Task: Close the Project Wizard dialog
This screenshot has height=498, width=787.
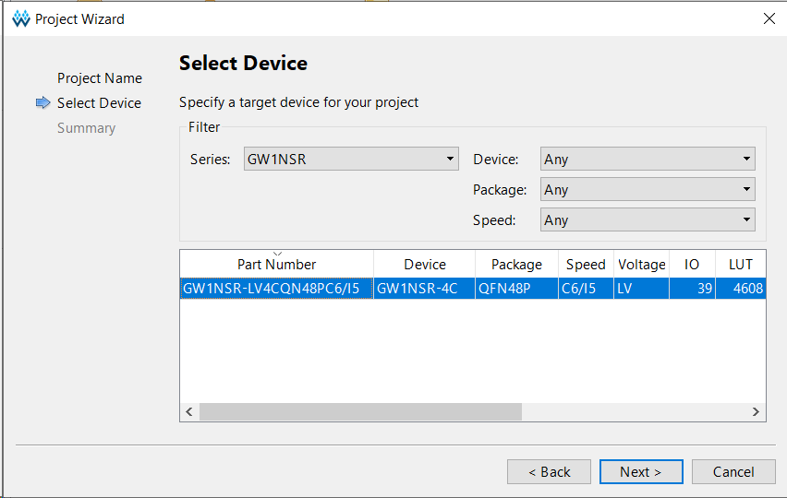Action: 768,18
